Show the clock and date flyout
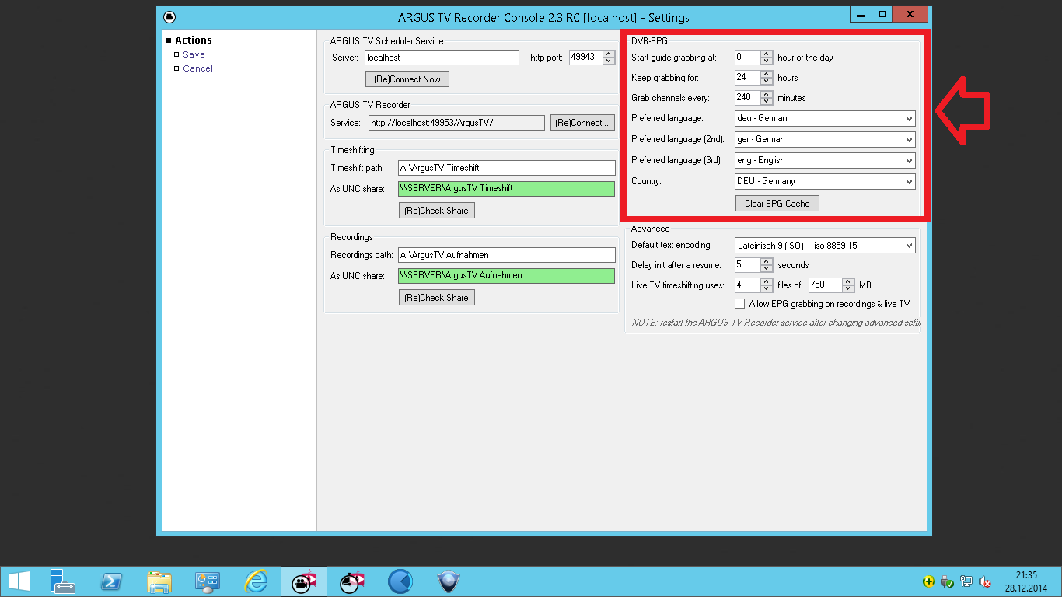Viewport: 1062px width, 597px height. click(1026, 581)
